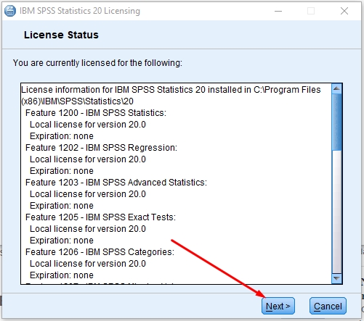Select the line 'Feature 1206 - IBM SPSS Categories:'
Image resolution: width=364 pixels, height=321 pixels.
tap(100, 252)
